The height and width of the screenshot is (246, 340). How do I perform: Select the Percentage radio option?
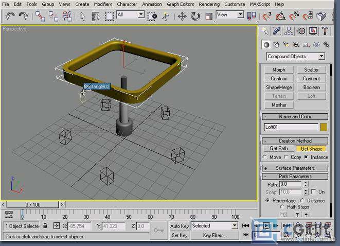[267, 200]
